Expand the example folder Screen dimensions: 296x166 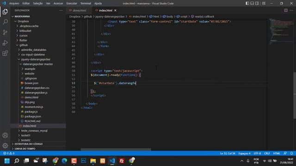(30, 69)
